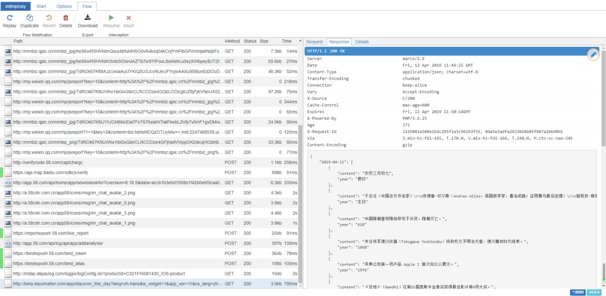Duplicate the selected flow
The width and height of the screenshot is (606, 296).
coord(29,21)
